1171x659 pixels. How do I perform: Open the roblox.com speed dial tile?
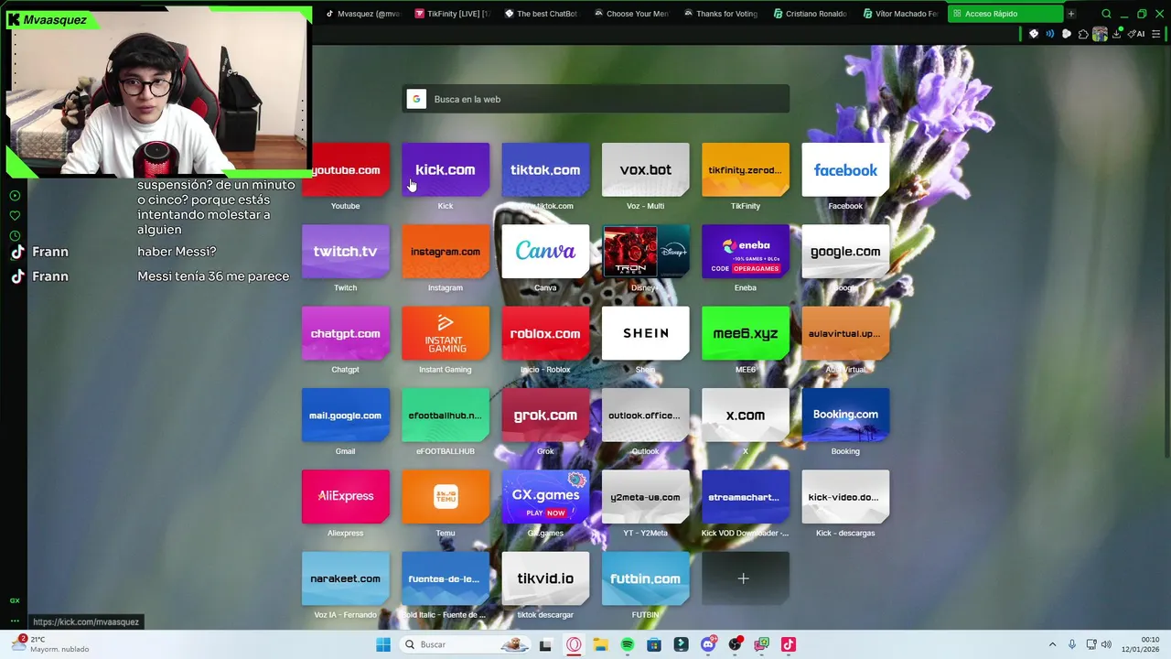click(x=545, y=333)
